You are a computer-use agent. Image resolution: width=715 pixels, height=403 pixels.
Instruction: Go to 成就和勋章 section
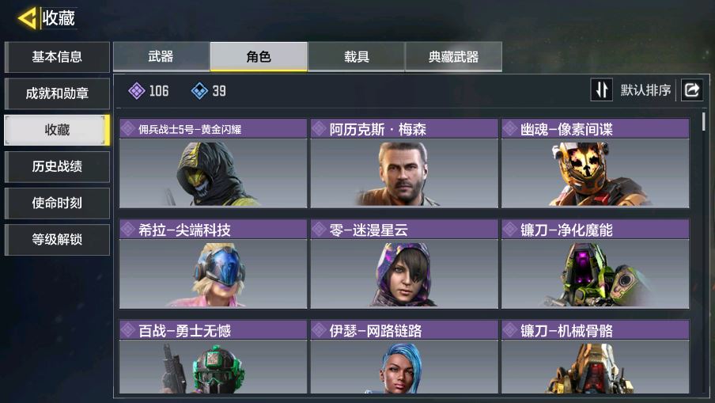[57, 93]
